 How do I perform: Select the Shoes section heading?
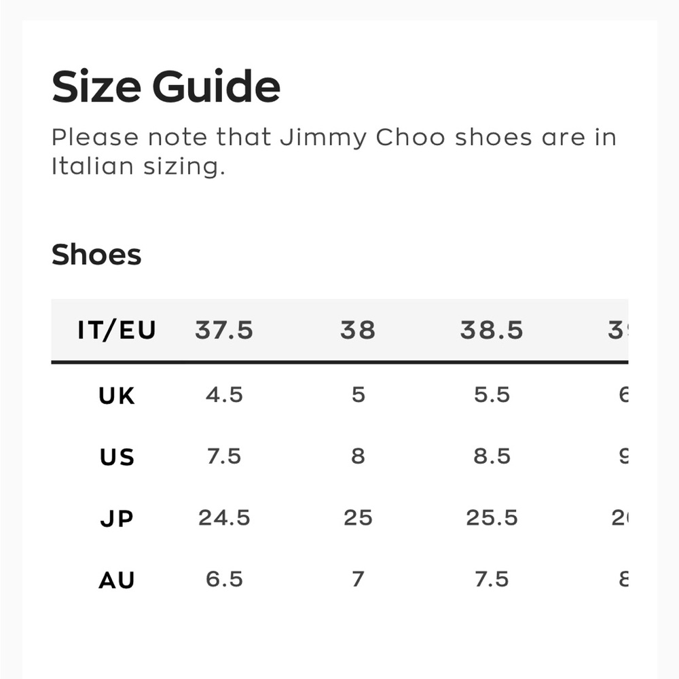(96, 254)
